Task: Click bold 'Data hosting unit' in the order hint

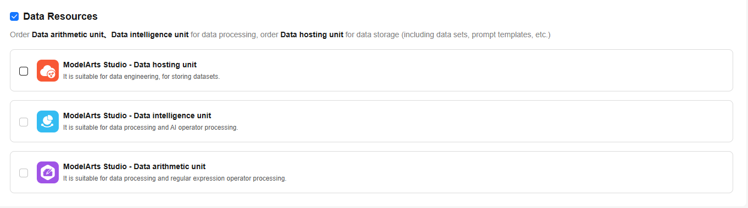Action: point(312,34)
